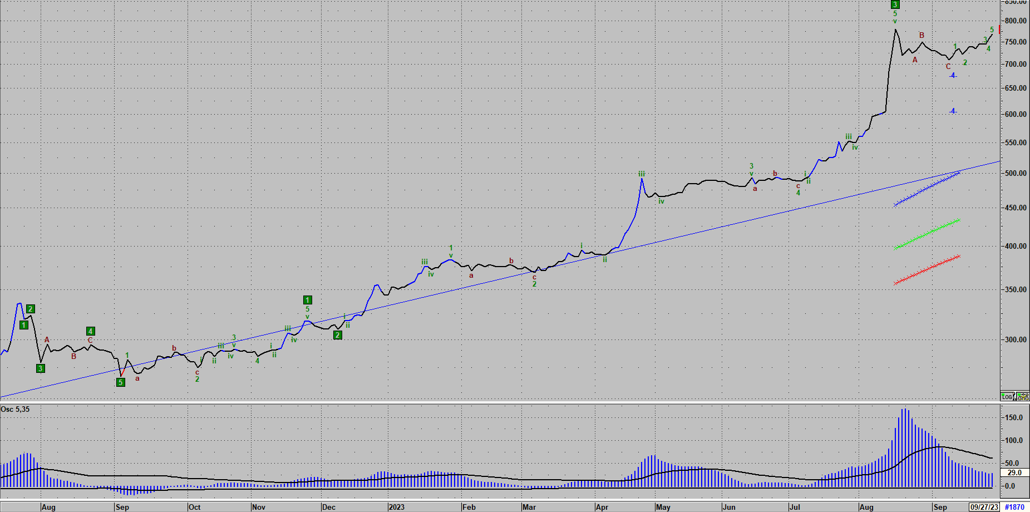Click the 450.00 price axis label
This screenshot has height=512, width=1030.
(1016, 208)
